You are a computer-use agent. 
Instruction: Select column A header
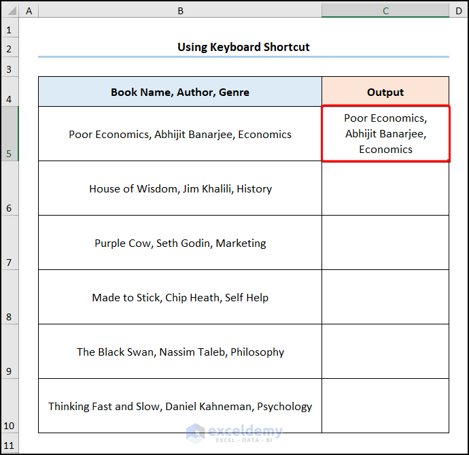click(29, 11)
